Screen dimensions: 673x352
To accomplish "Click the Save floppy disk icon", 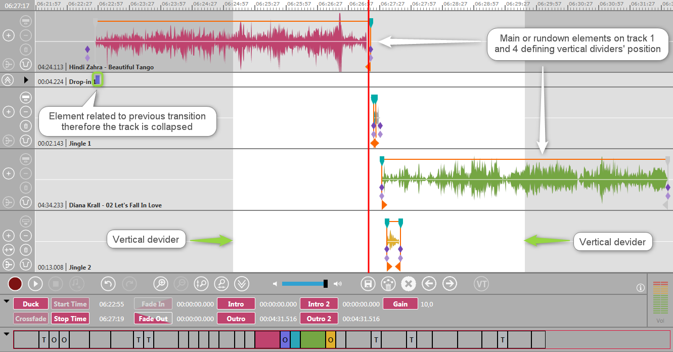I will [368, 284].
